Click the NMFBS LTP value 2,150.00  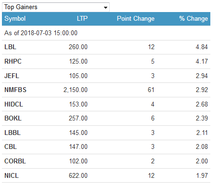coord(76,90)
